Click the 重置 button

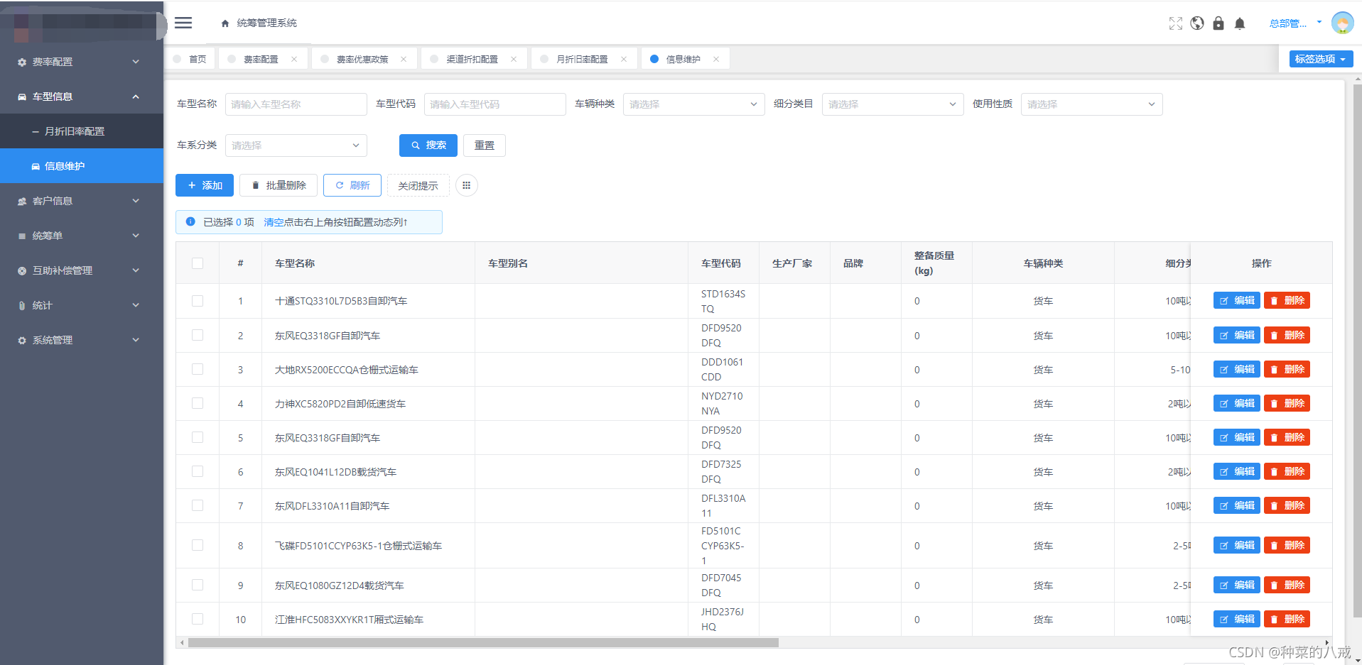point(485,145)
